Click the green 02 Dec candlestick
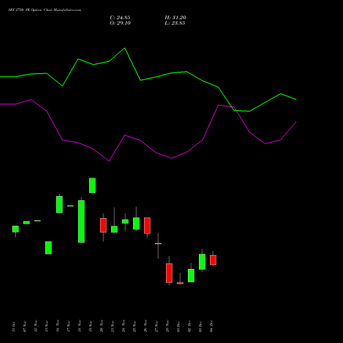This screenshot has width=343, height=343. [191, 275]
